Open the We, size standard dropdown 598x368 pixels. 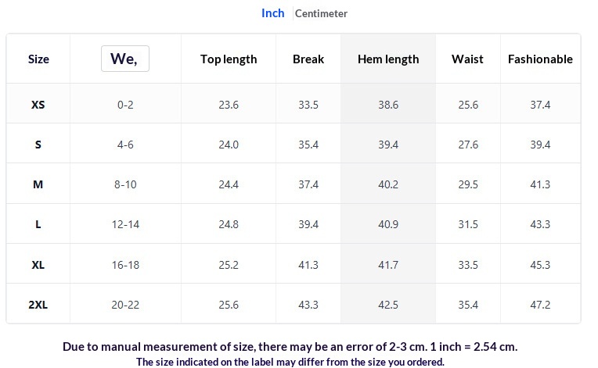[125, 59]
